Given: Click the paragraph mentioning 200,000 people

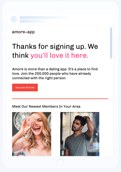Looking at the screenshot, I should point(55,74).
